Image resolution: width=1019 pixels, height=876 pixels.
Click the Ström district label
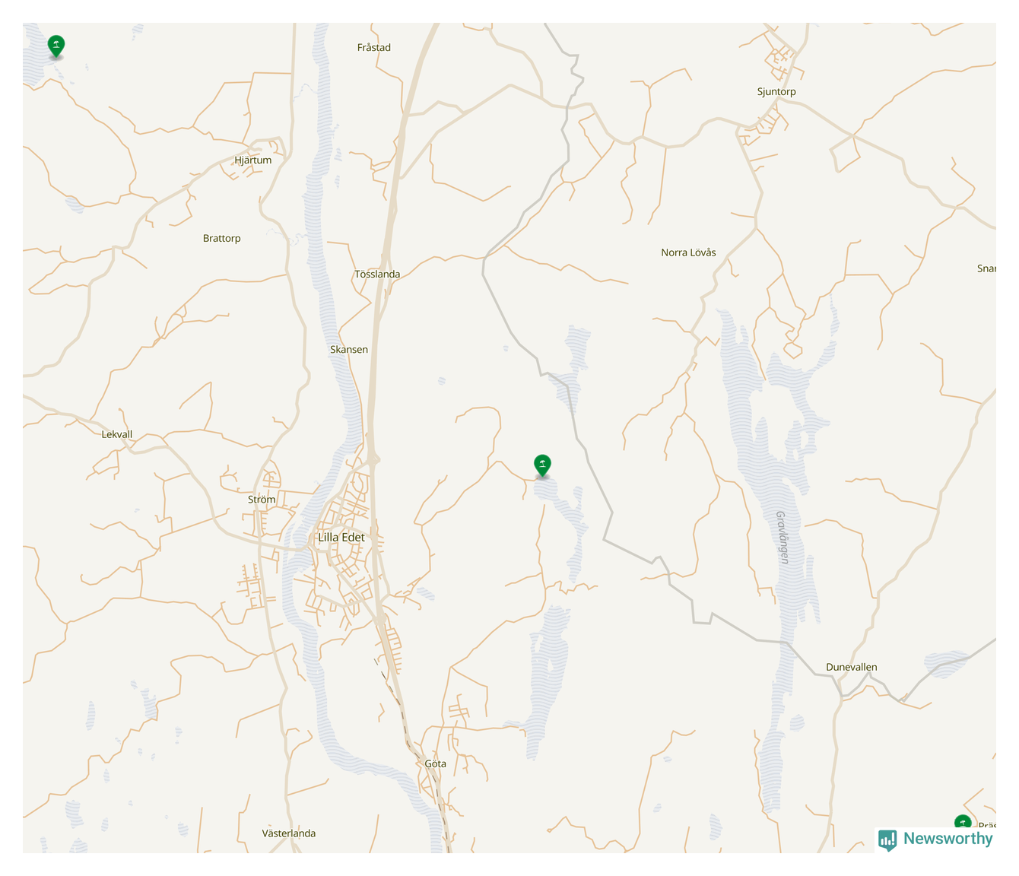click(x=262, y=500)
